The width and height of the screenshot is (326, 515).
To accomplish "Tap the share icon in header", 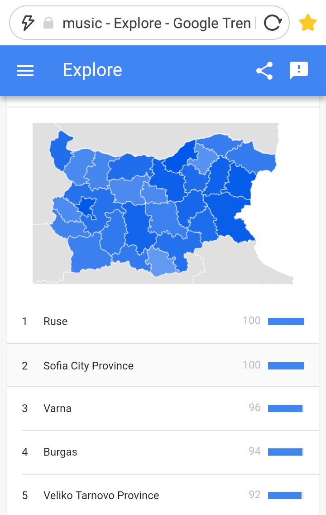I will pos(264,71).
